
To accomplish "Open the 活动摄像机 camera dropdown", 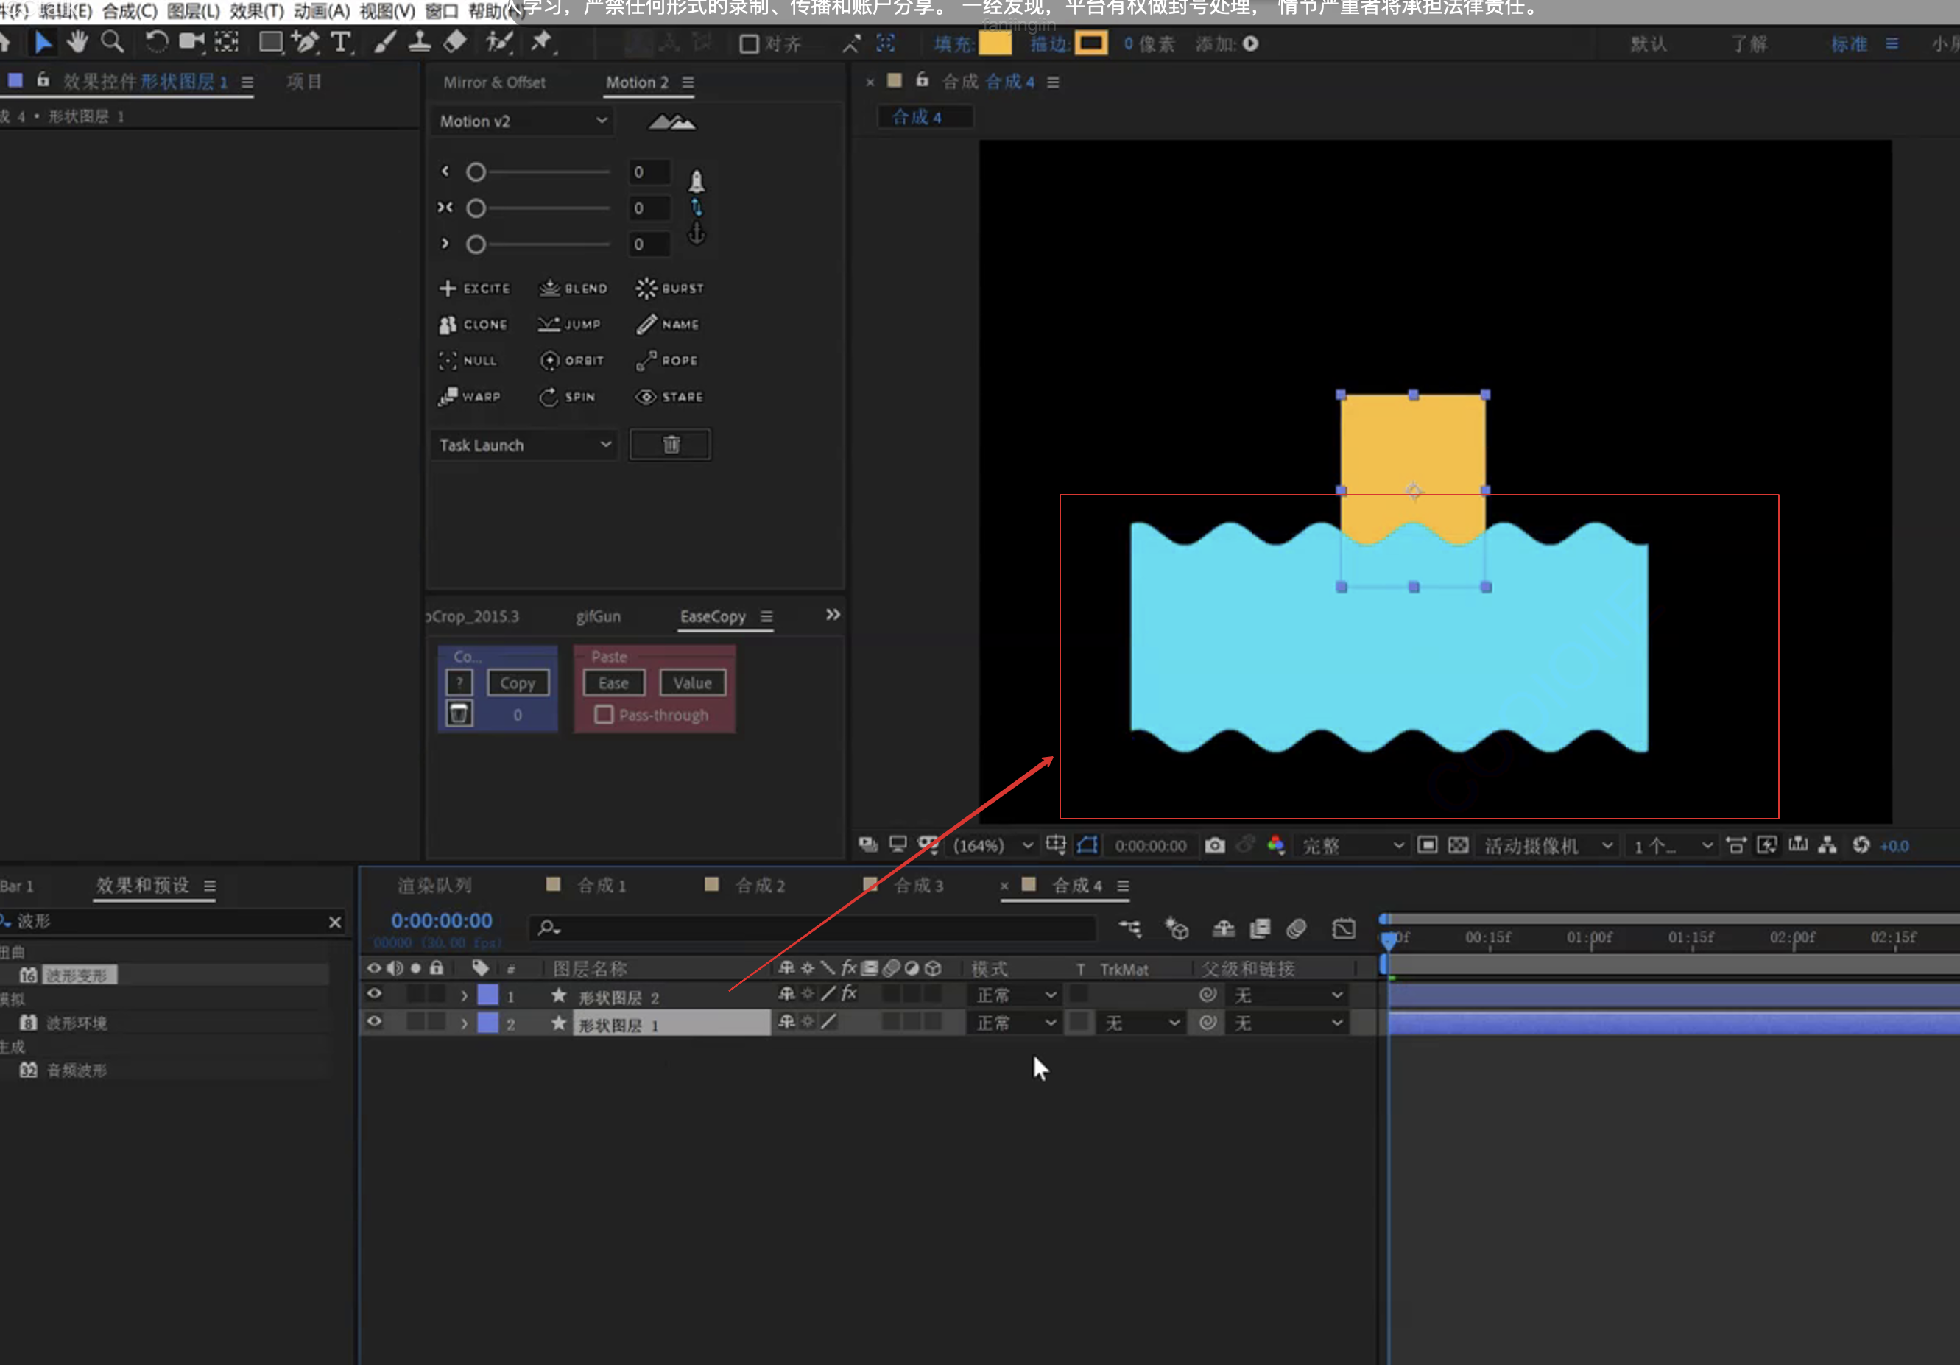I will [x=1548, y=845].
